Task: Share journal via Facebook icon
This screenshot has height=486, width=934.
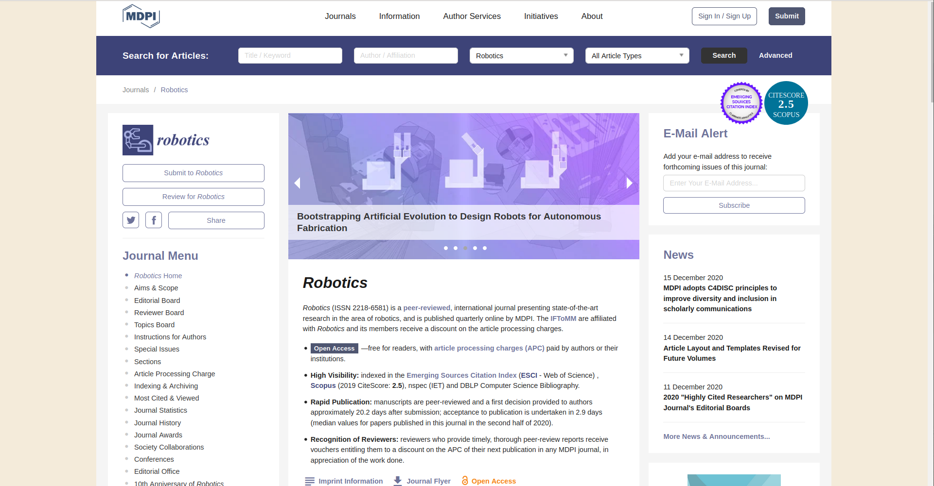Action: click(154, 220)
